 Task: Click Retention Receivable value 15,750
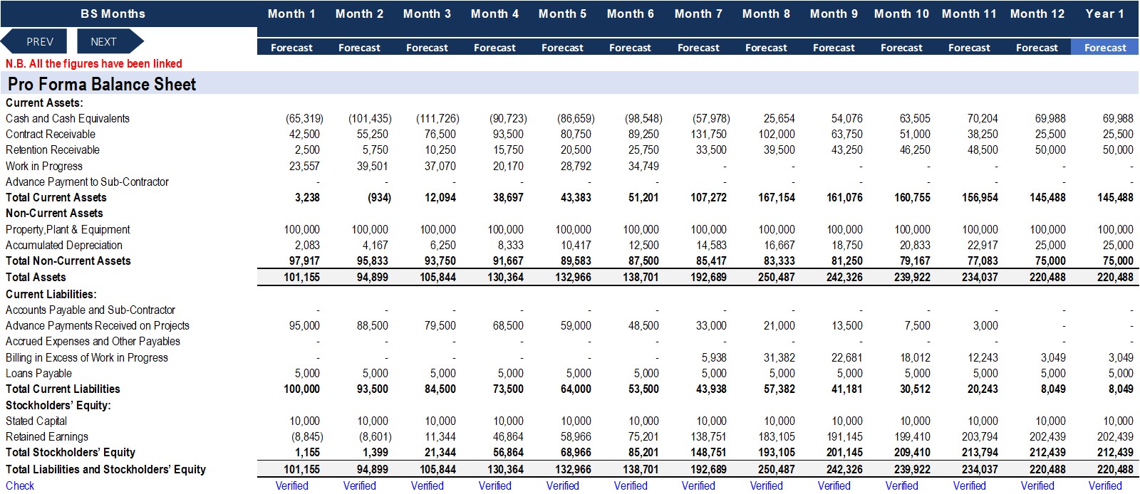(x=508, y=149)
